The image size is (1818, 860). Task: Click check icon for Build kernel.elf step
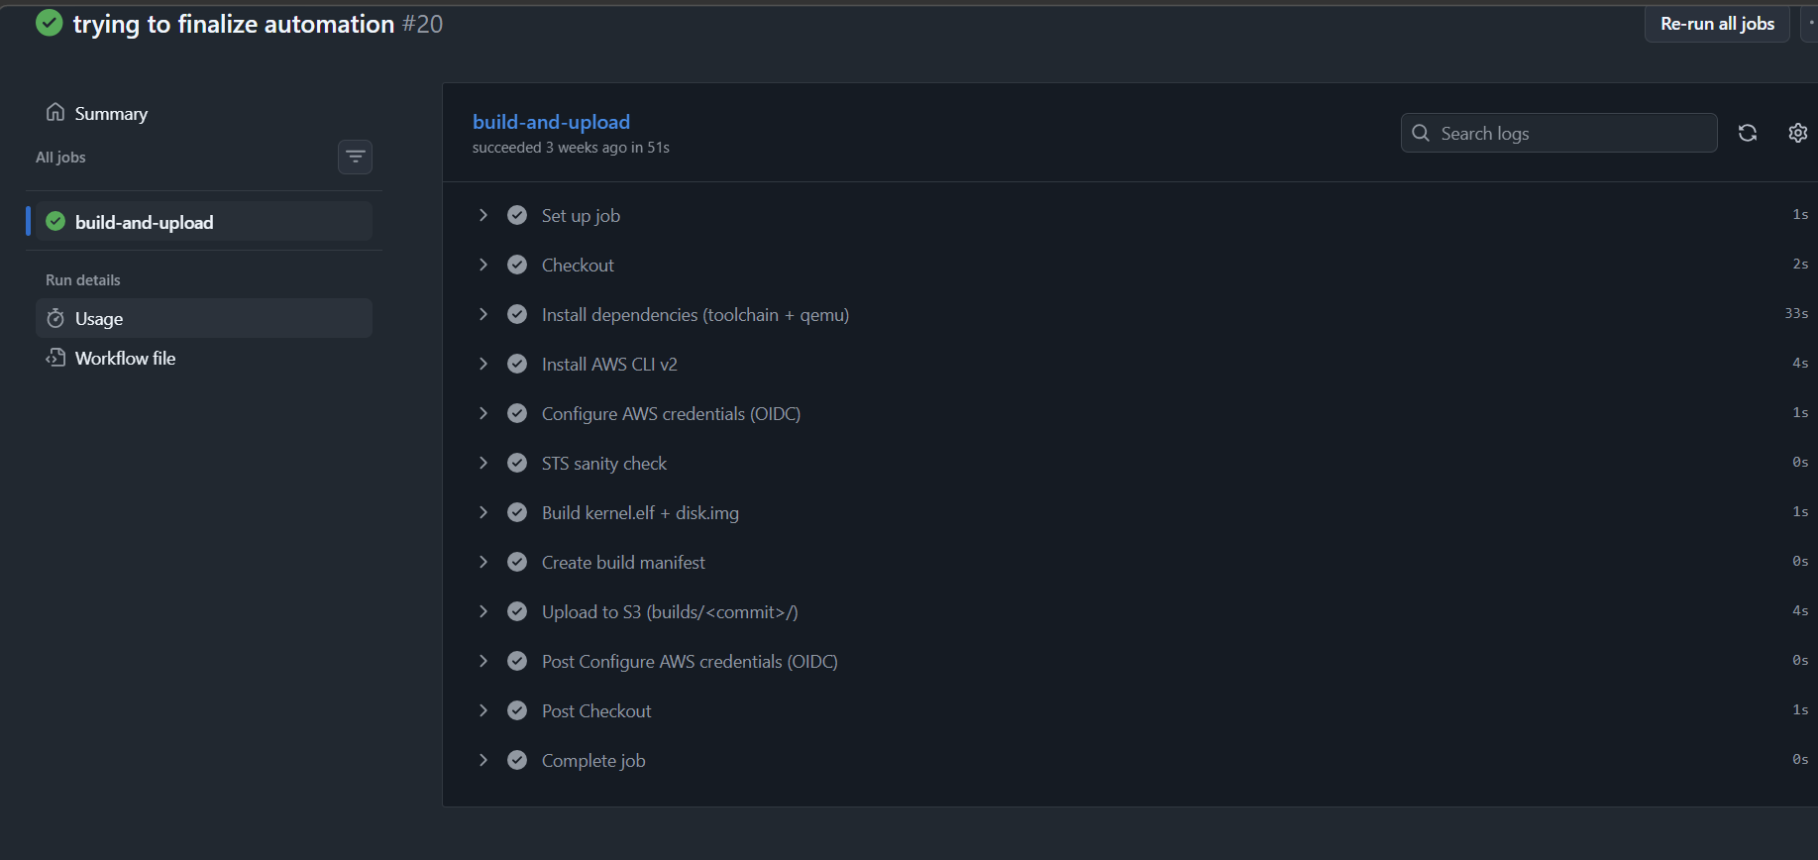[517, 512]
